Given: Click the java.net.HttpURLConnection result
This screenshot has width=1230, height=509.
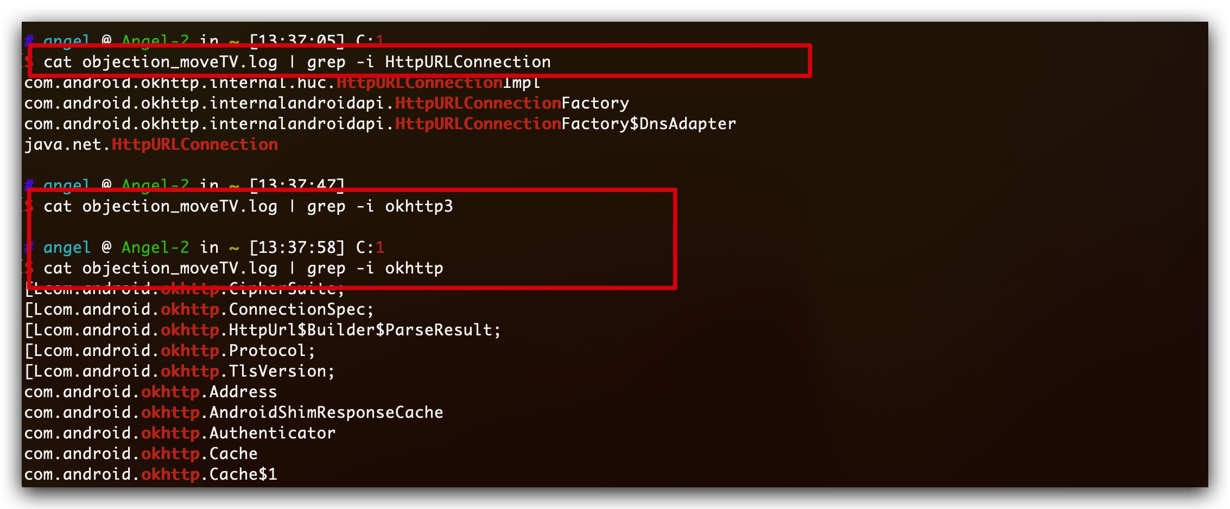Looking at the screenshot, I should (151, 144).
